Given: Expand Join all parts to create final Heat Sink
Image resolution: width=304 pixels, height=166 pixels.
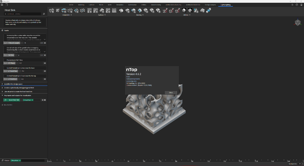Looking at the screenshot, I should pos(2,91).
